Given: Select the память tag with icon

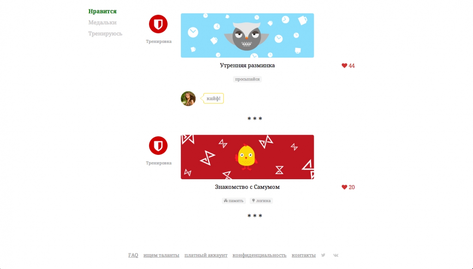Looking at the screenshot, I should click(x=234, y=201).
